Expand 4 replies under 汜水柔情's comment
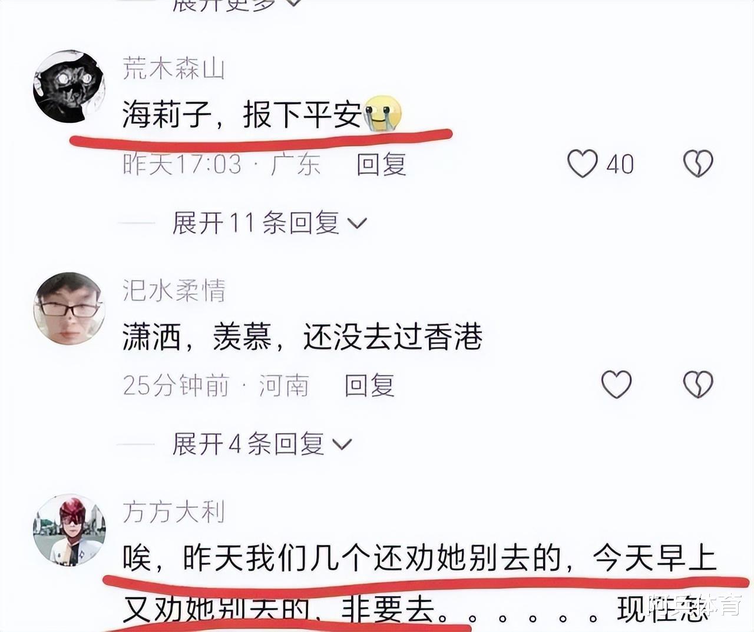The width and height of the screenshot is (754, 632). tap(262, 444)
